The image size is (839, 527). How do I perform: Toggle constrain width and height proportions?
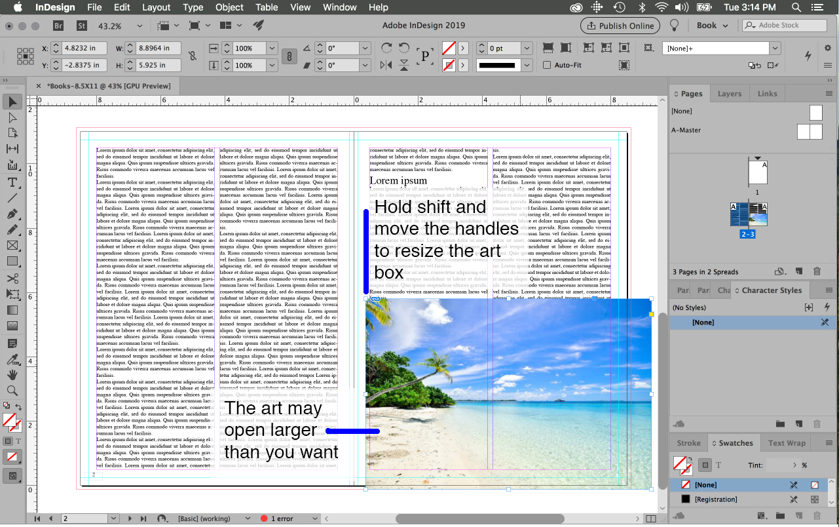coord(192,56)
